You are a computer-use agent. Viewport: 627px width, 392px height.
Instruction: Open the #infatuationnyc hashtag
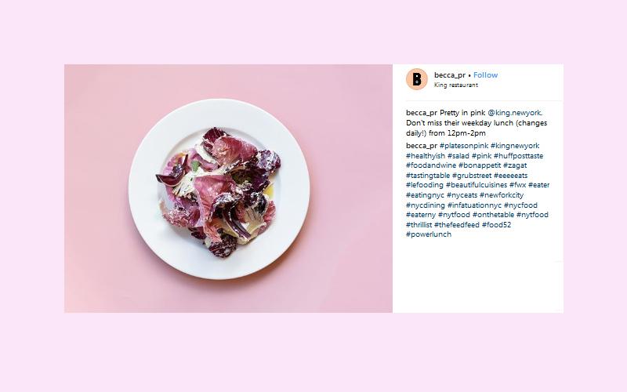(474, 205)
